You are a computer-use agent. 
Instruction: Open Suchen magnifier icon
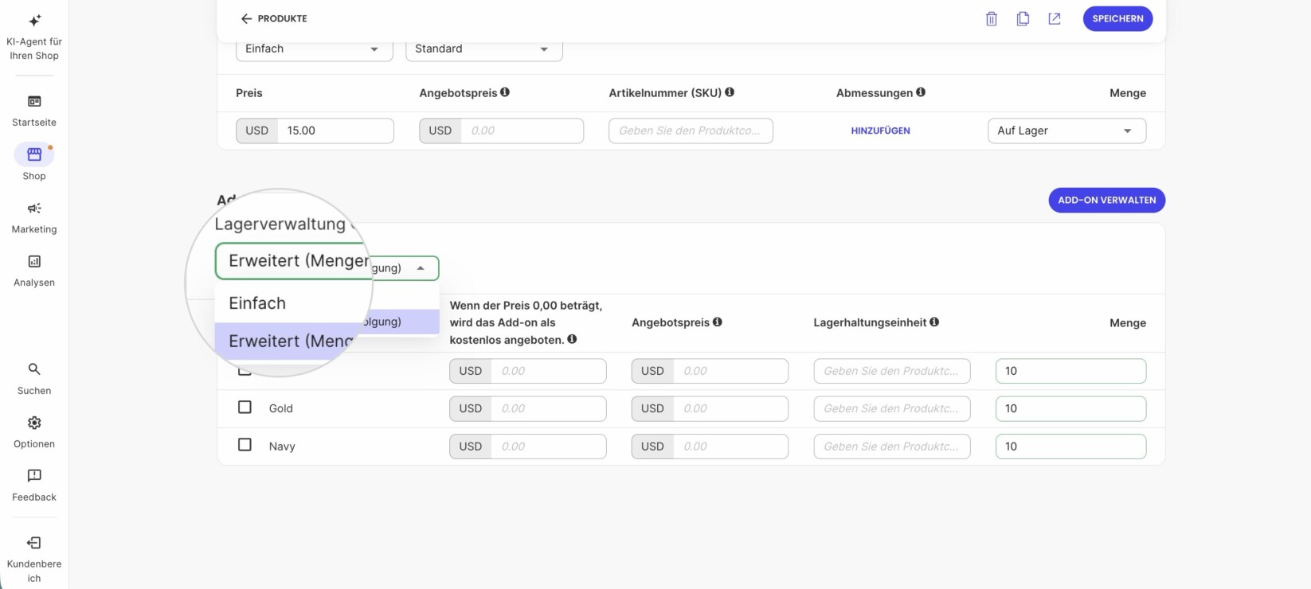pos(34,369)
